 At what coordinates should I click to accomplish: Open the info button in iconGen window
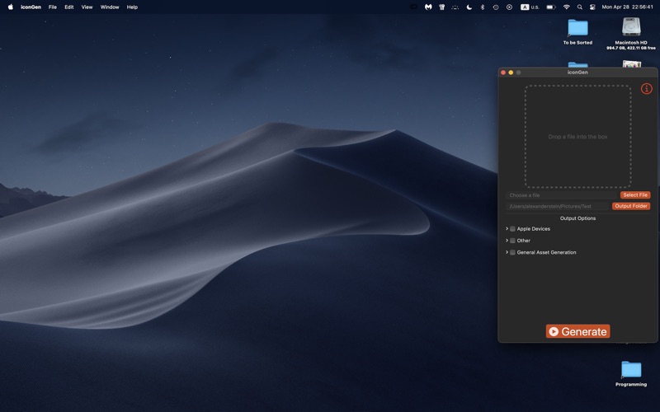(x=646, y=89)
